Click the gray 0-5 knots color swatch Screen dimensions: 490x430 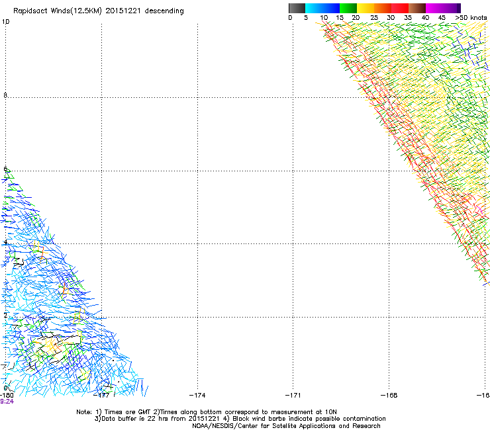coord(297,8)
